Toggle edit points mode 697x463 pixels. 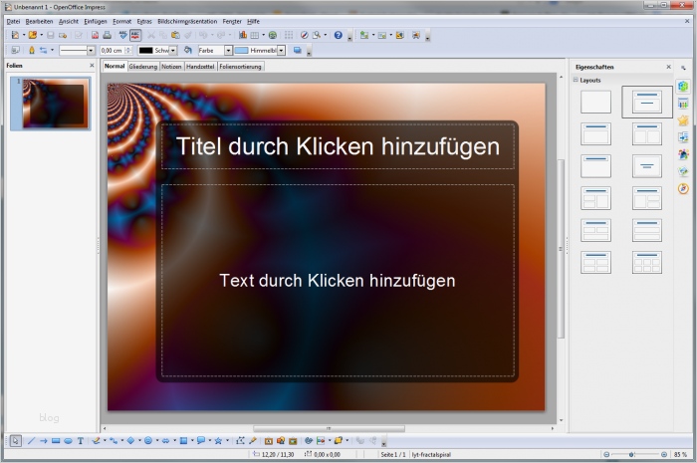241,441
